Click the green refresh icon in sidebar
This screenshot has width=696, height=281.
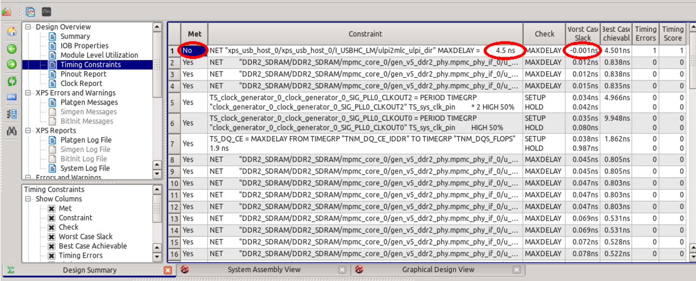[11, 81]
